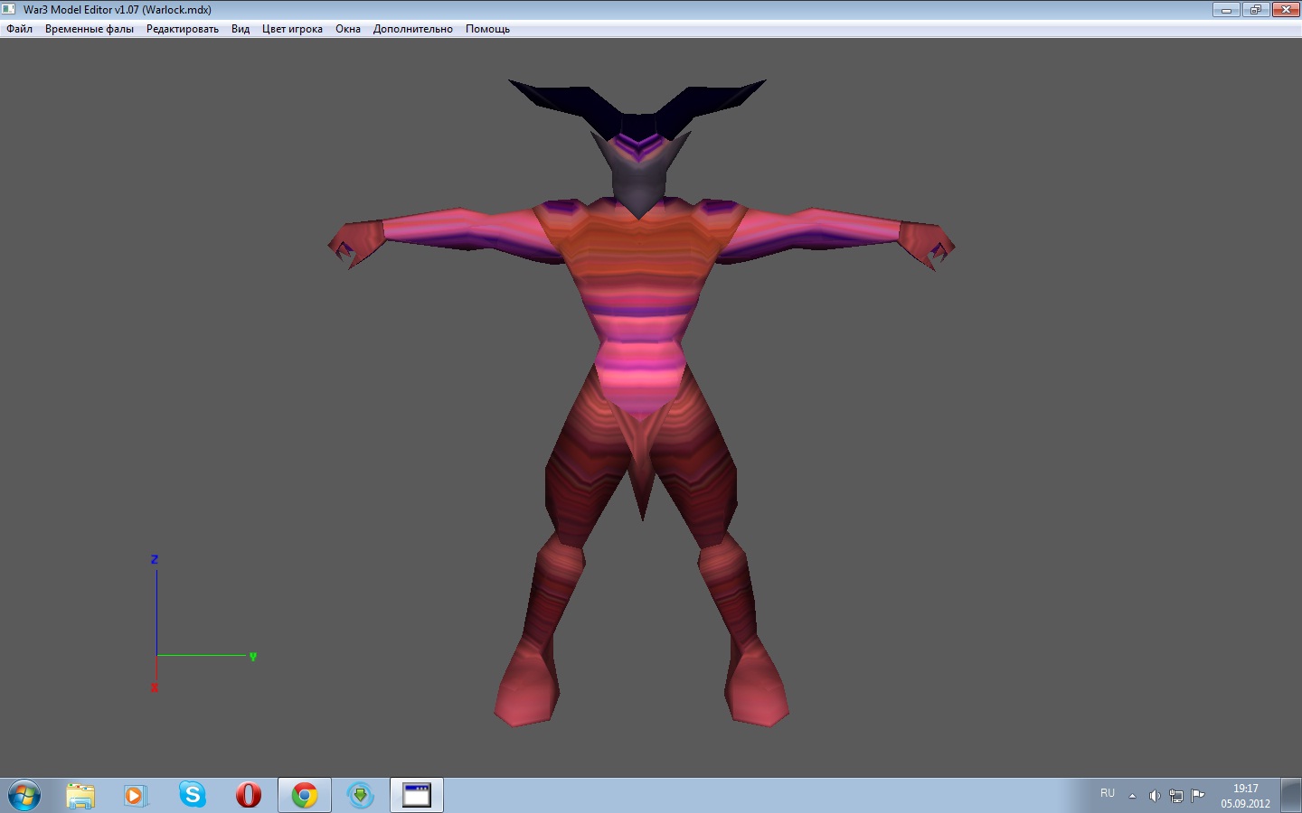1302x813 pixels.
Task: Click the RU language indicator
Action: (1108, 793)
